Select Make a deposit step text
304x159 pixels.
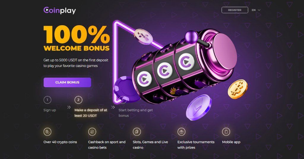tap(91, 113)
